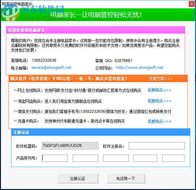Click the 软件机器码 label
The image size is (196, 190).
click(x=26, y=146)
